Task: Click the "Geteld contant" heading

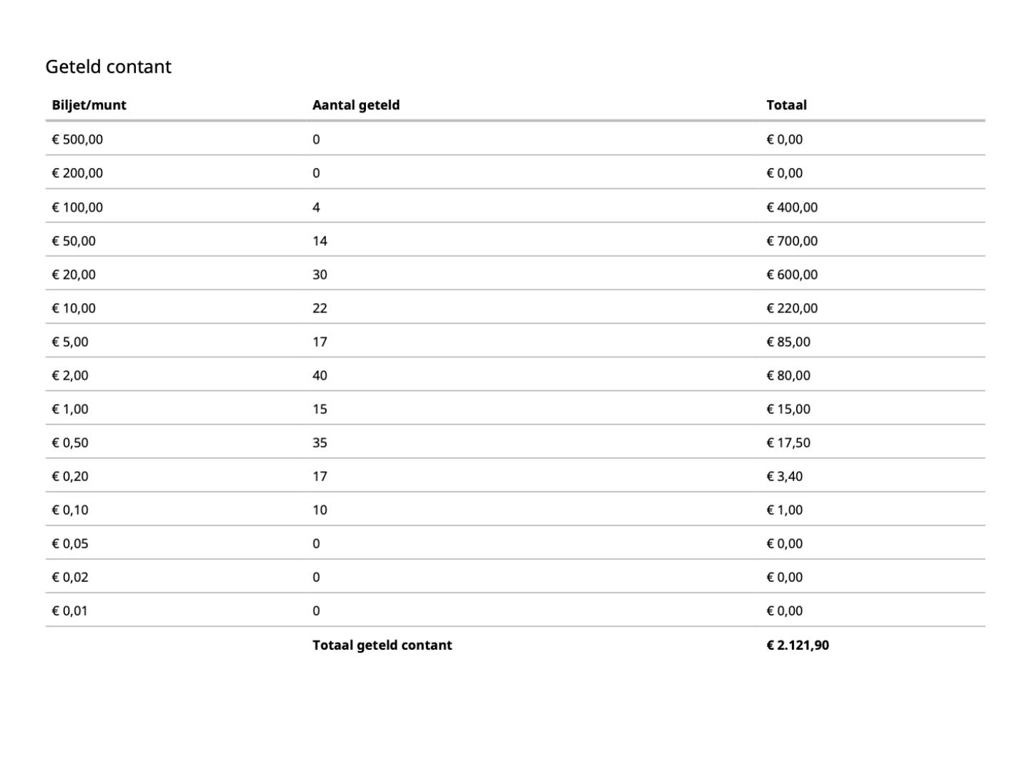Action: coord(109,66)
